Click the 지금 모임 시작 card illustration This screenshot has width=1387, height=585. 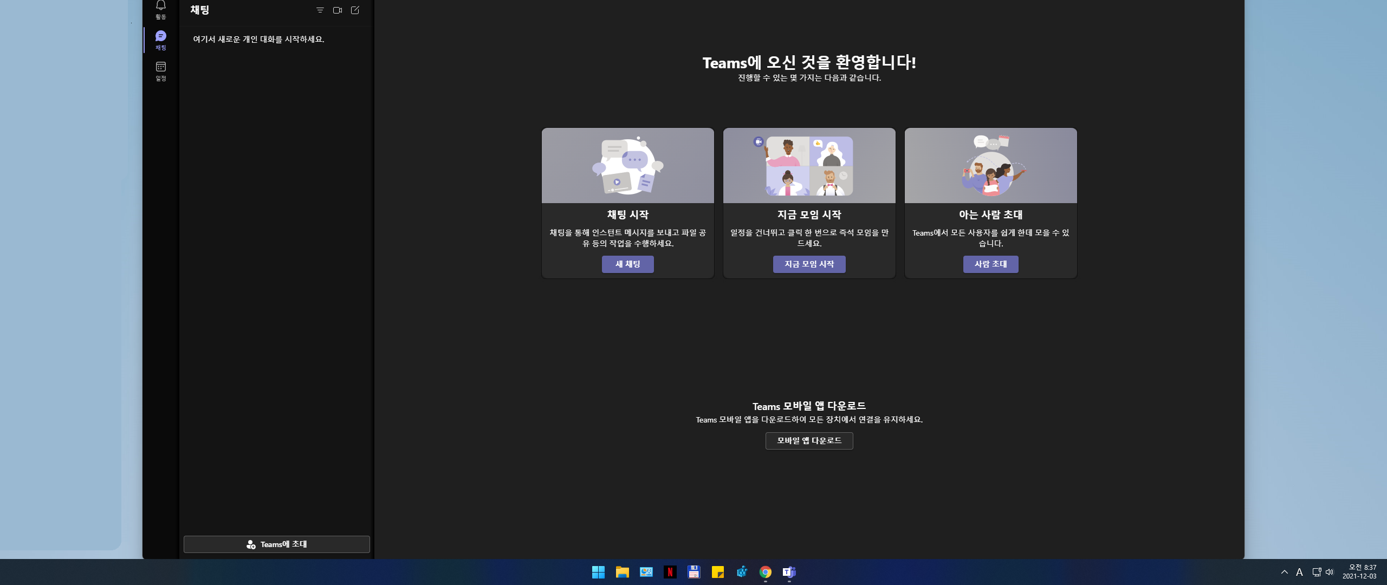(x=809, y=166)
